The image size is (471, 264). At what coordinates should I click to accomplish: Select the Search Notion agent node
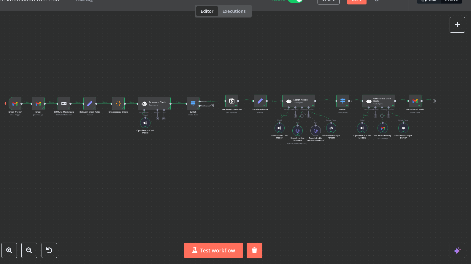tap(299, 101)
